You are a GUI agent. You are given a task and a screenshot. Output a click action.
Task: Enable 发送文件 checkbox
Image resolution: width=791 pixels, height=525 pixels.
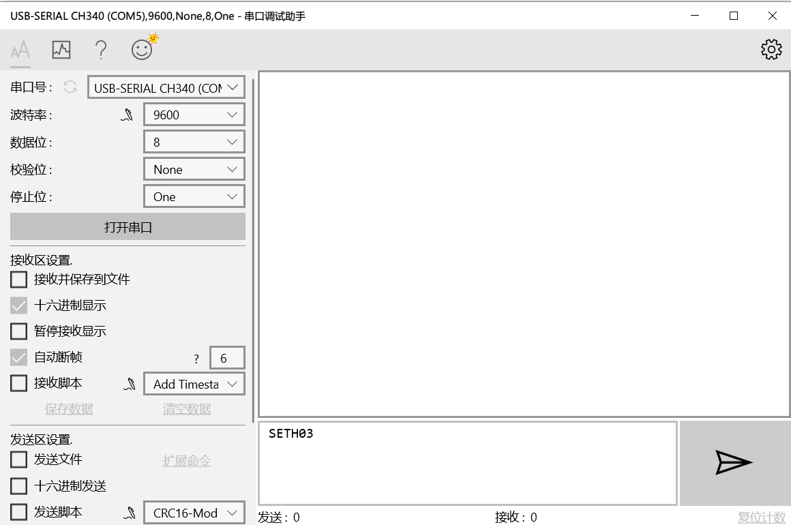click(x=18, y=460)
